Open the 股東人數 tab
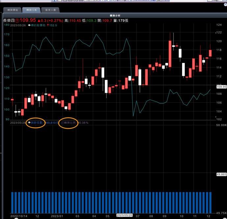227x219 pixels. click(50, 10)
